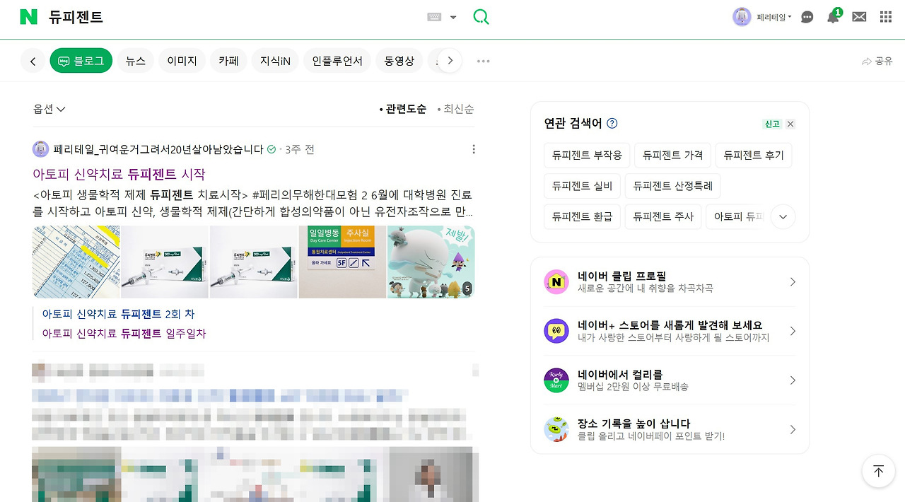The height and width of the screenshot is (502, 905).
Task: Open the three-dot menu on the blog post
Action: point(474,149)
